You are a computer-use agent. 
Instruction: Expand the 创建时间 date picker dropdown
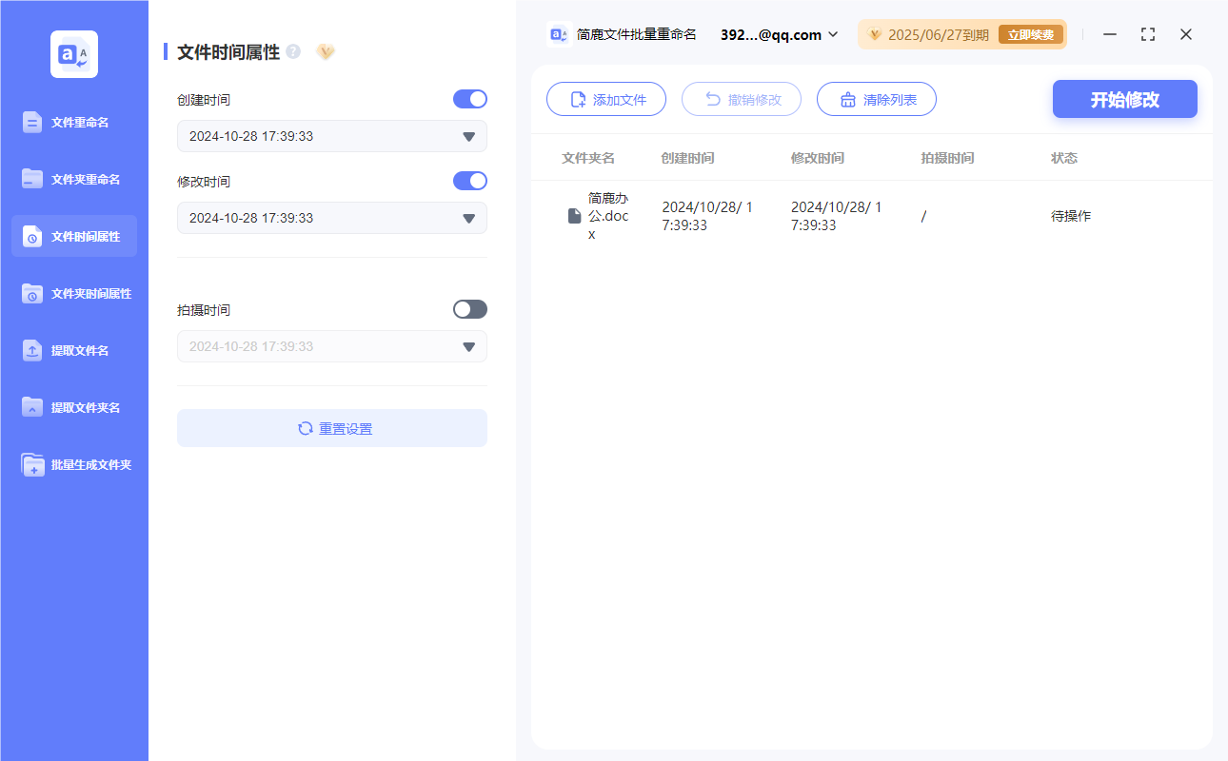(x=467, y=136)
